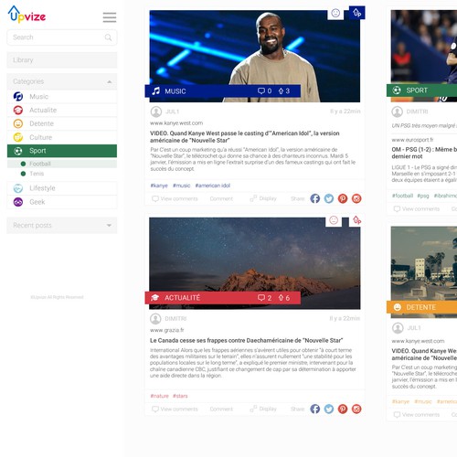This screenshot has width=457, height=457.
Task: View comments on the Kanye post
Action: [x=175, y=198]
